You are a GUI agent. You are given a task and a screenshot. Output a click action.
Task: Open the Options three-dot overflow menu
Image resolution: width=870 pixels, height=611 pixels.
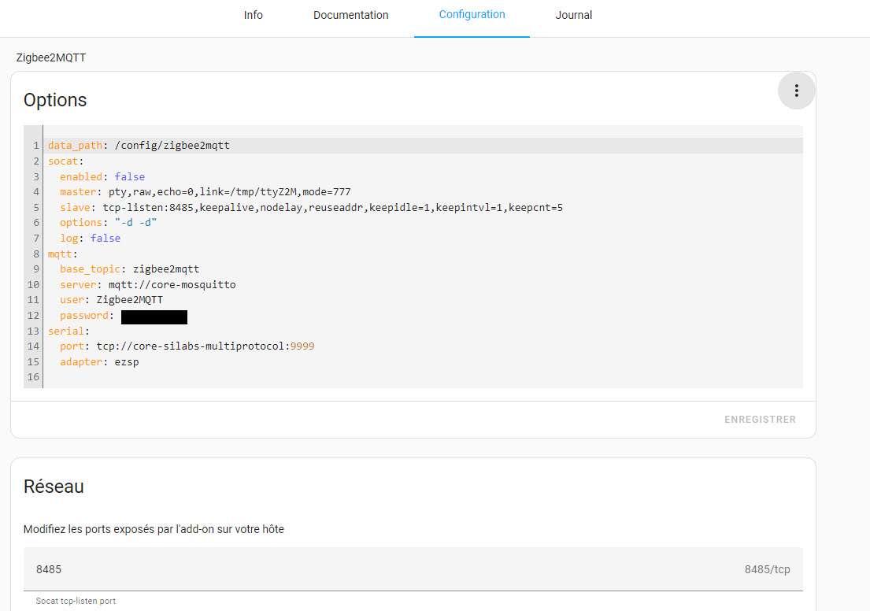click(796, 91)
